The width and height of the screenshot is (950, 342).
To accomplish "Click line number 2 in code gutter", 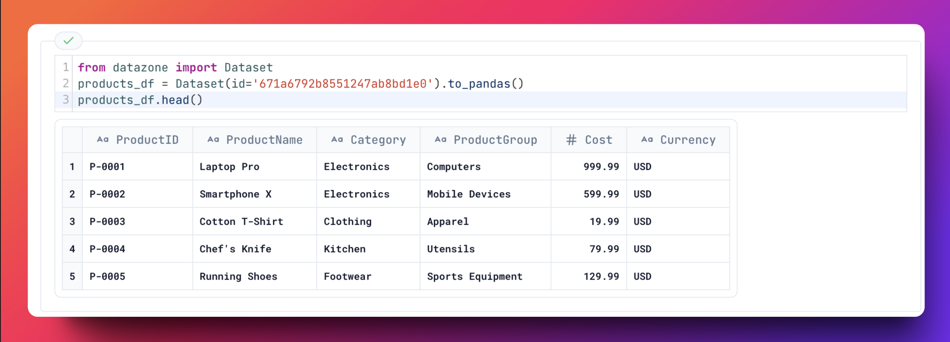I will [66, 83].
